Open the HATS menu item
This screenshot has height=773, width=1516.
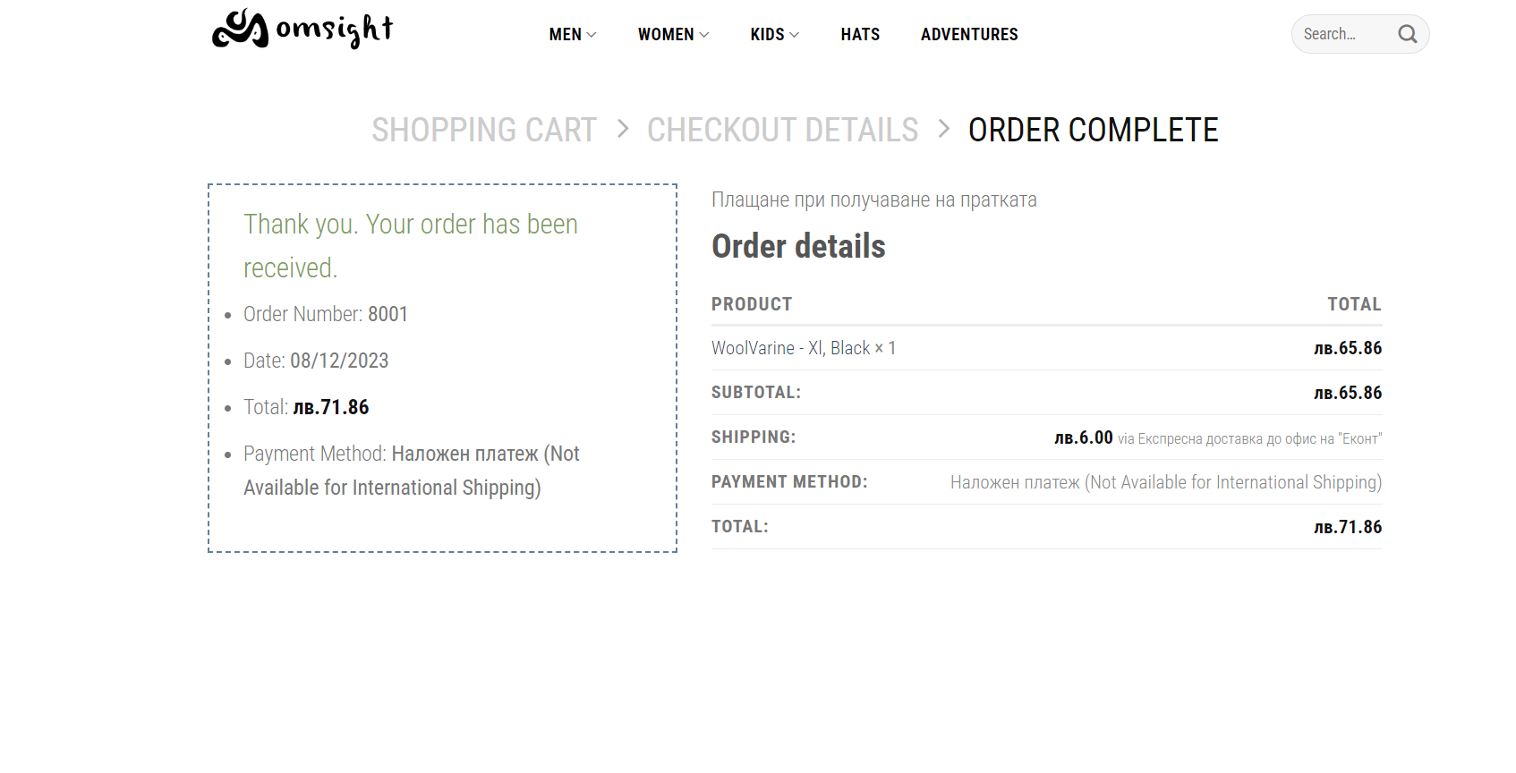[x=860, y=34]
